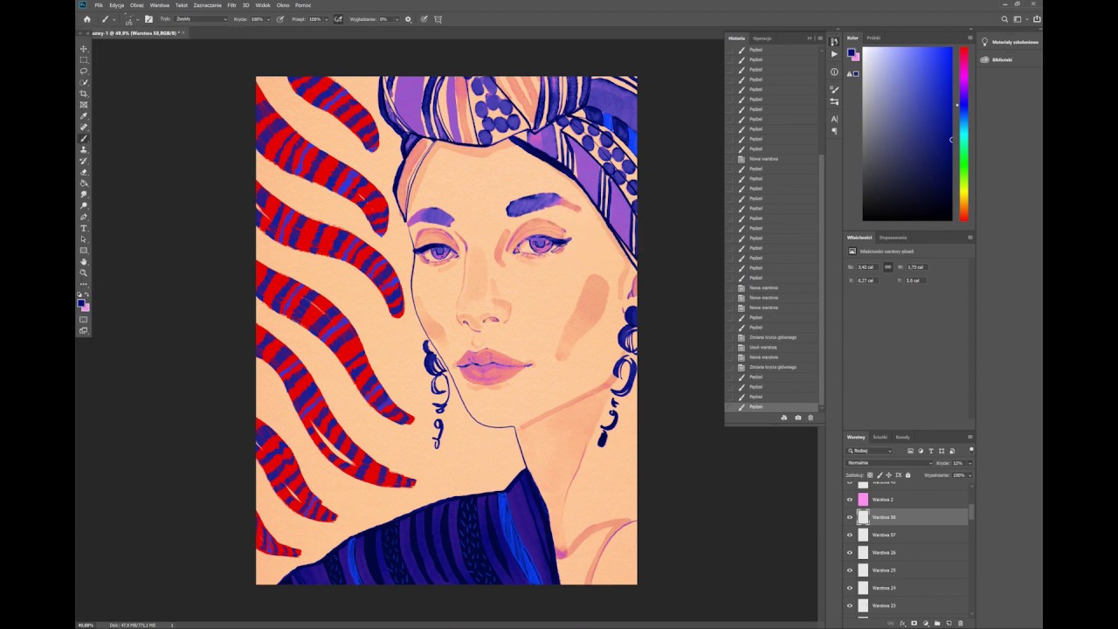The height and width of the screenshot is (629, 1118).
Task: Click the X: 0,27 cal field
Action: [x=867, y=280]
